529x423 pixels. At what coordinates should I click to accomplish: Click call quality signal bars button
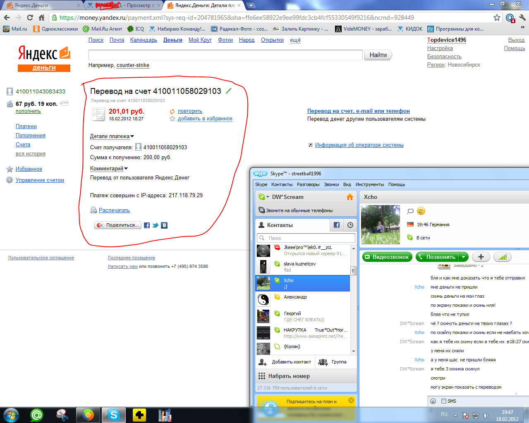[503, 257]
